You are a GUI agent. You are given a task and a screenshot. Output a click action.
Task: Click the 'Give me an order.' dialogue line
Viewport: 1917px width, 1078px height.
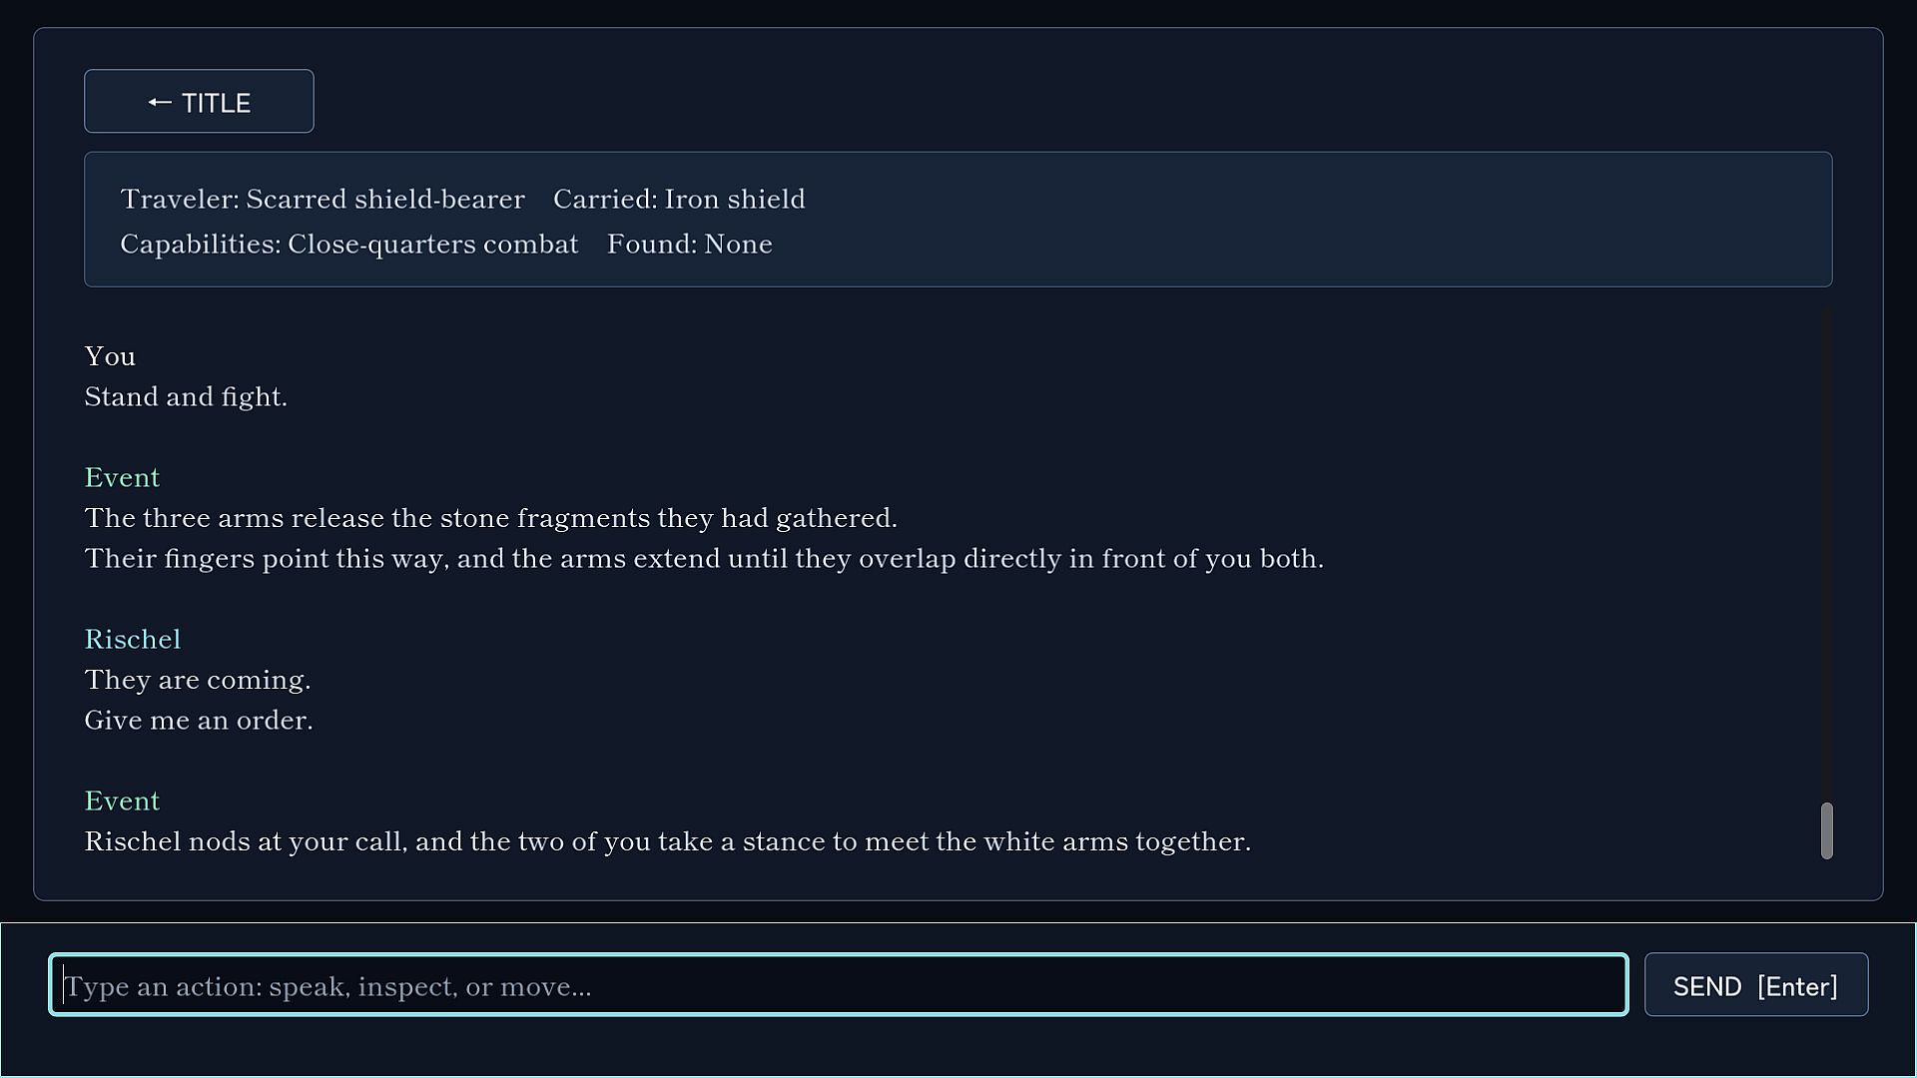[x=199, y=721]
